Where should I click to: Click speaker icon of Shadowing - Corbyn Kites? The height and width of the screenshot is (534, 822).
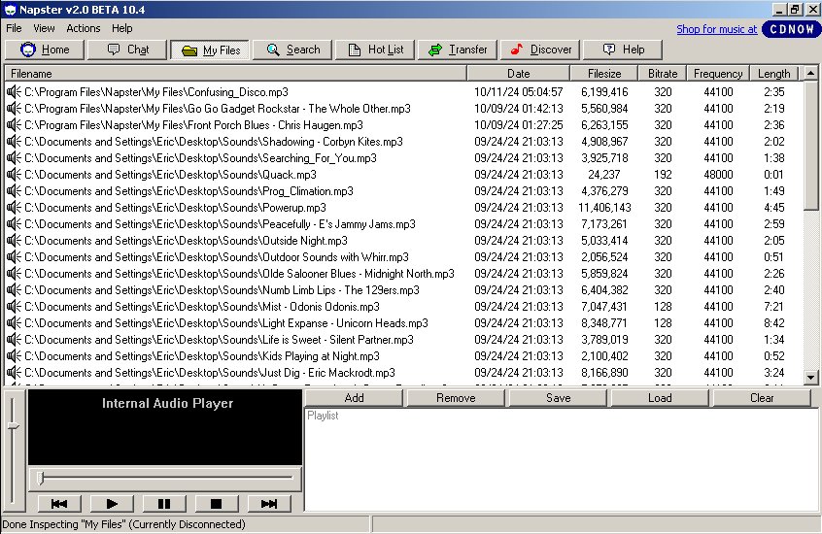click(x=15, y=142)
